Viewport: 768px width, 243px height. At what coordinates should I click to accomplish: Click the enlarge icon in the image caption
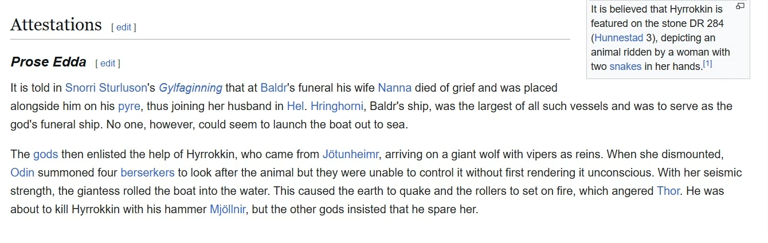tap(740, 7)
